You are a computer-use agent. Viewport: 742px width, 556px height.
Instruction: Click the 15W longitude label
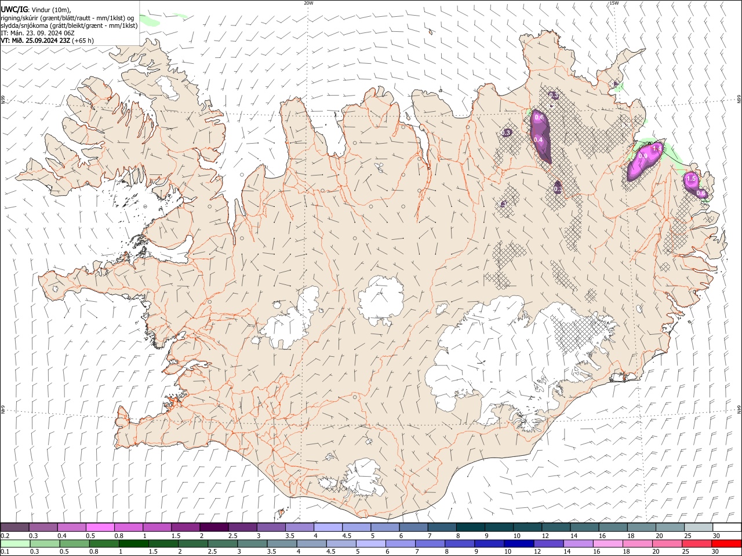click(614, 3)
